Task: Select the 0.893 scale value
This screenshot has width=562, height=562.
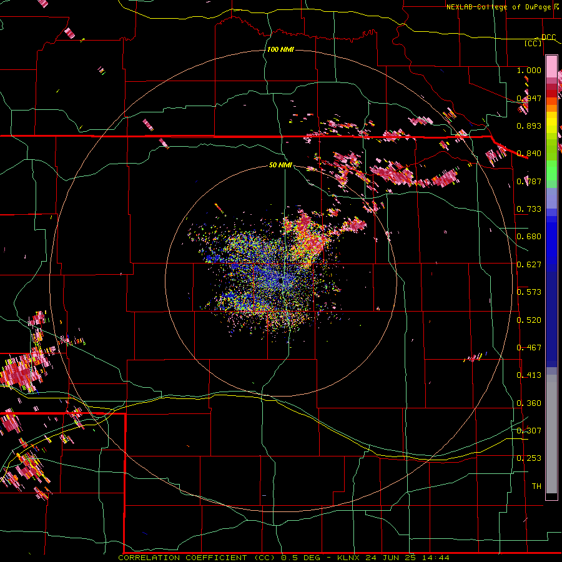Action: (x=529, y=126)
